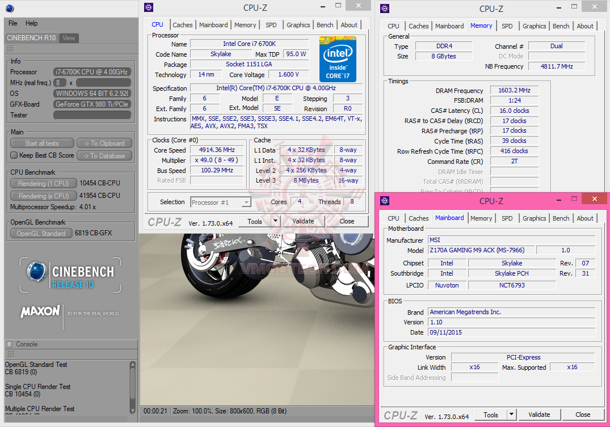The height and width of the screenshot is (427, 610).
Task: Click the Tester input field
Action: point(92,115)
